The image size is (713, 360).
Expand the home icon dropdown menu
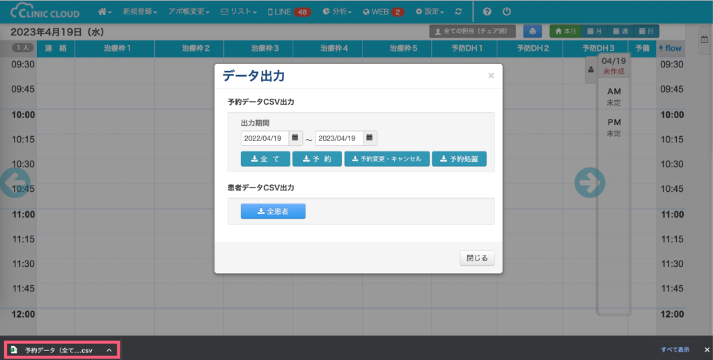point(105,12)
